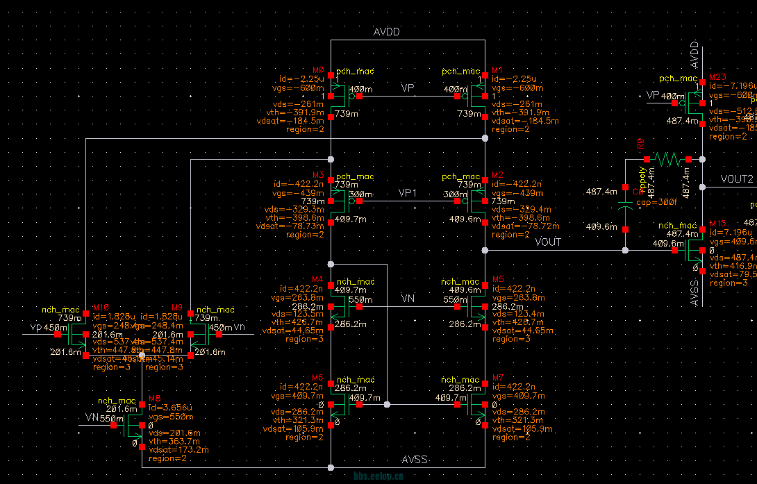The height and width of the screenshot is (484, 757).
Task: Click the M9 input pair transistor
Action: point(199,336)
